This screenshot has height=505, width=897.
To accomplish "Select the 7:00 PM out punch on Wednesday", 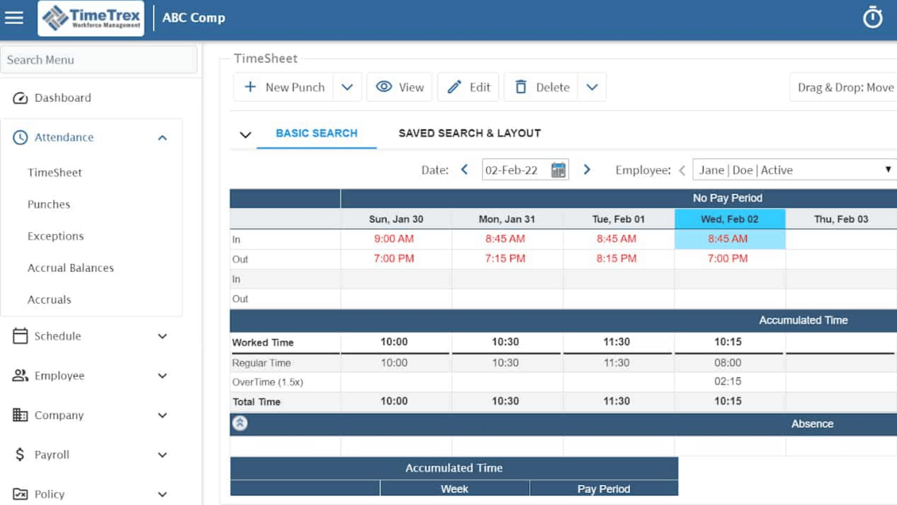I will pyautogui.click(x=728, y=259).
